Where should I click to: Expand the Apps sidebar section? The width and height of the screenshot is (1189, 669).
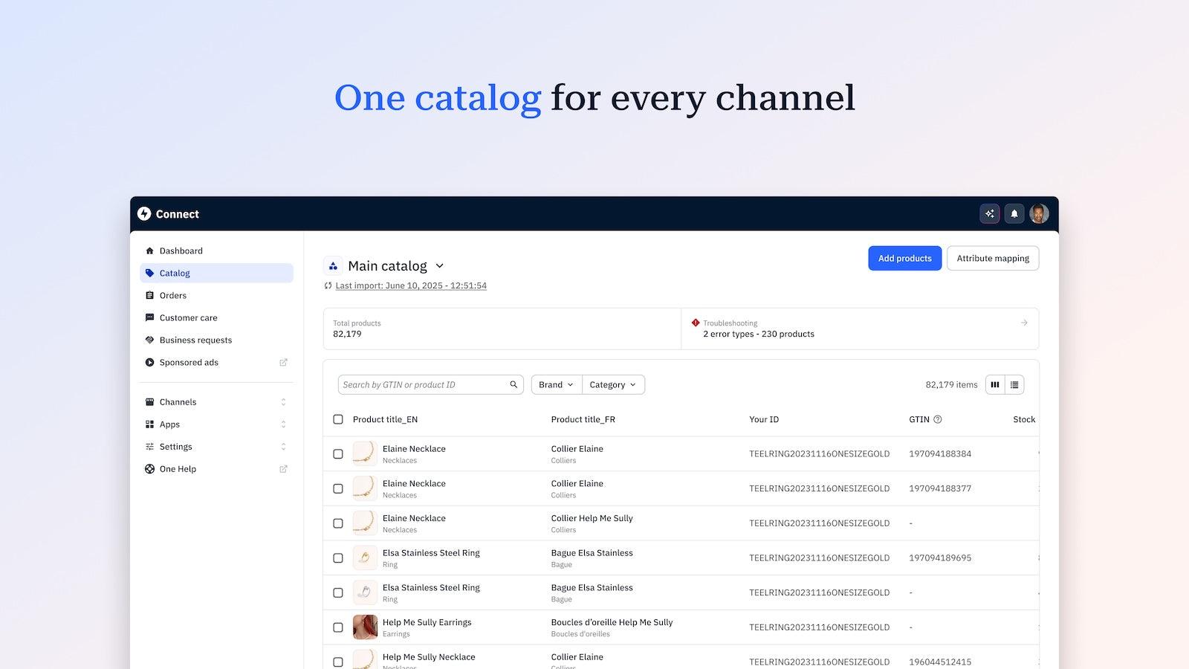click(216, 424)
